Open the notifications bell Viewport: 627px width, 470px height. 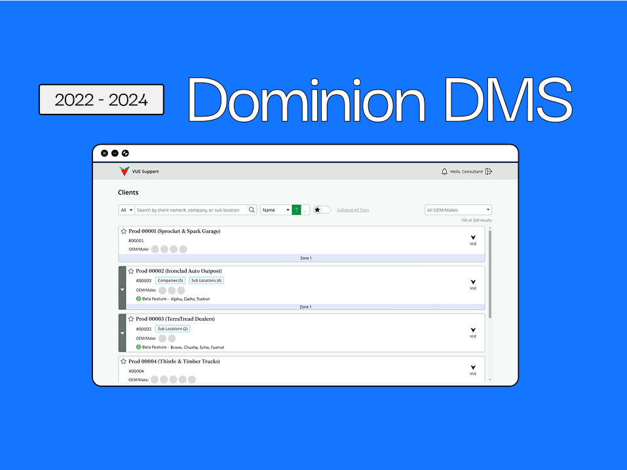(444, 172)
